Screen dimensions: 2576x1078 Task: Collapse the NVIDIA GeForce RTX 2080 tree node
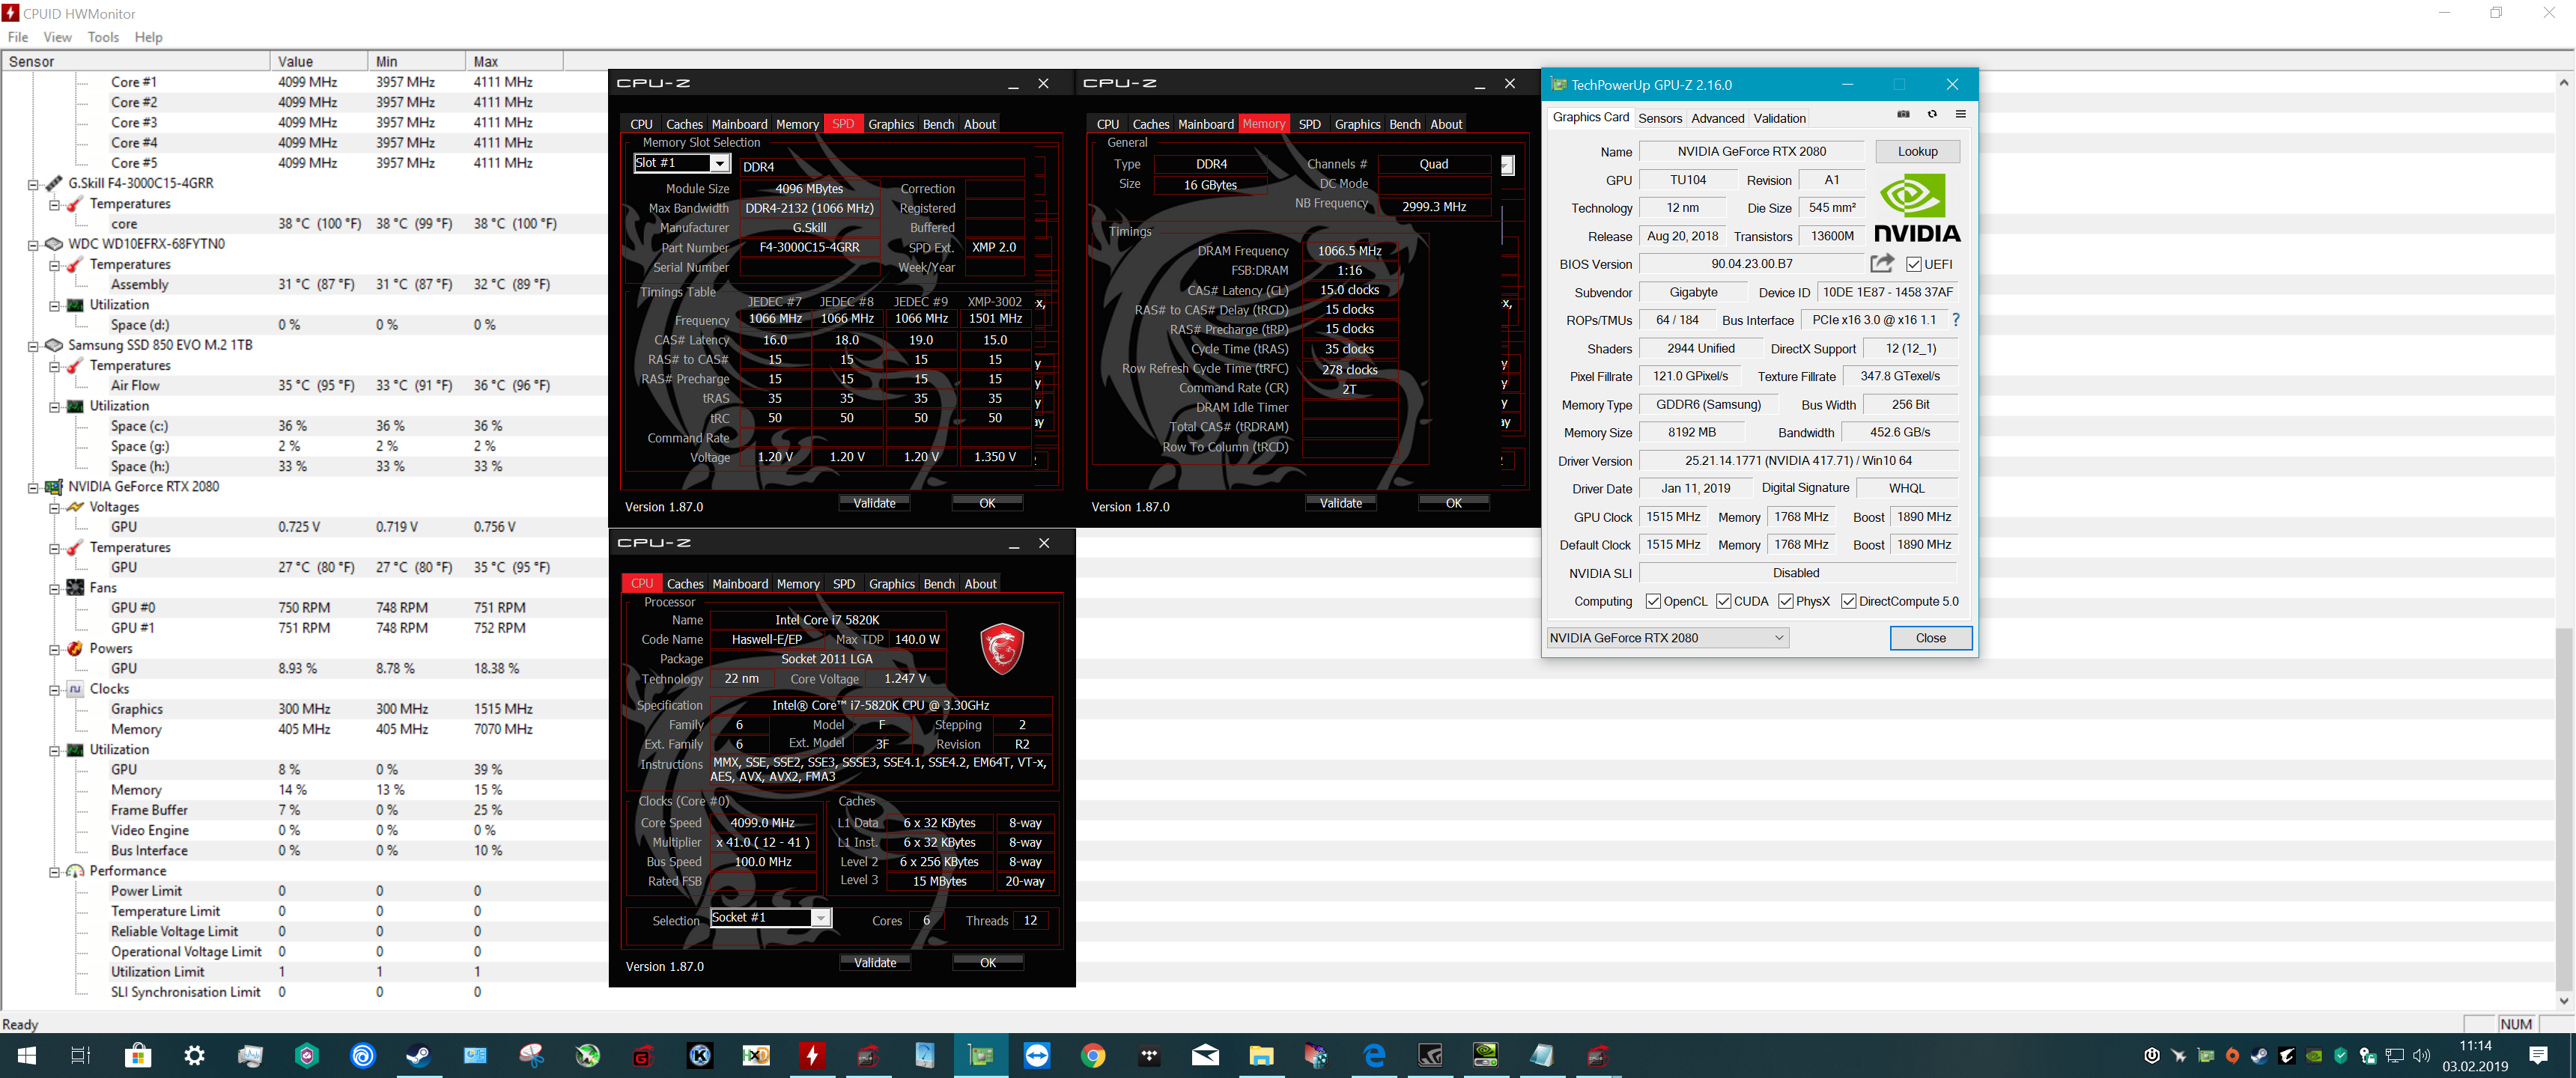tap(33, 487)
